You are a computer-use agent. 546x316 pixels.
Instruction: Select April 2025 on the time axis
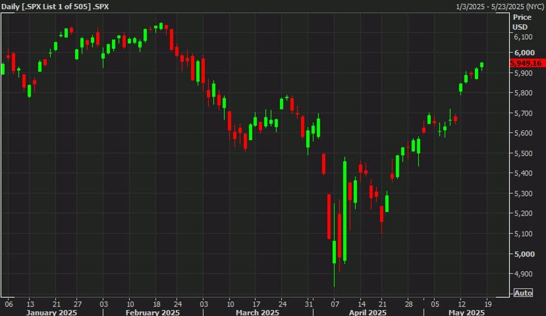point(367,312)
